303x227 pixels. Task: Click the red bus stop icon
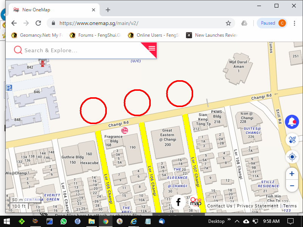point(124,131)
